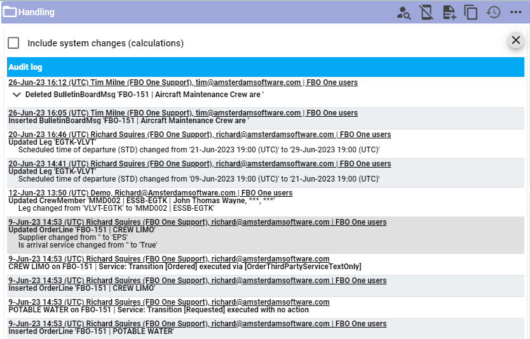Screen dimensions: 530x339
Task: Open header above POTABLE WATER Transition entry
Action: (169, 302)
